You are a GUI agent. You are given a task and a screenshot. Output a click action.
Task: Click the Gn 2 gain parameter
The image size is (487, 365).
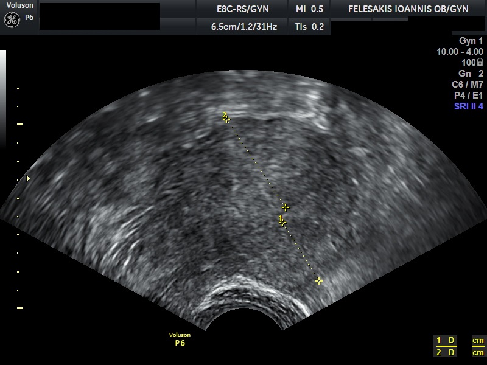(471, 74)
